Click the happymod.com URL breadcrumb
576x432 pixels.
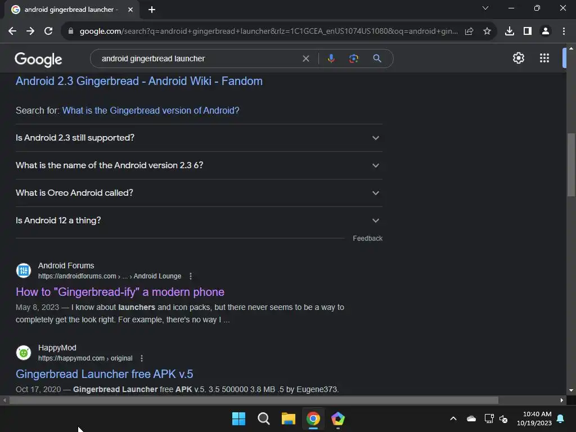(x=85, y=358)
